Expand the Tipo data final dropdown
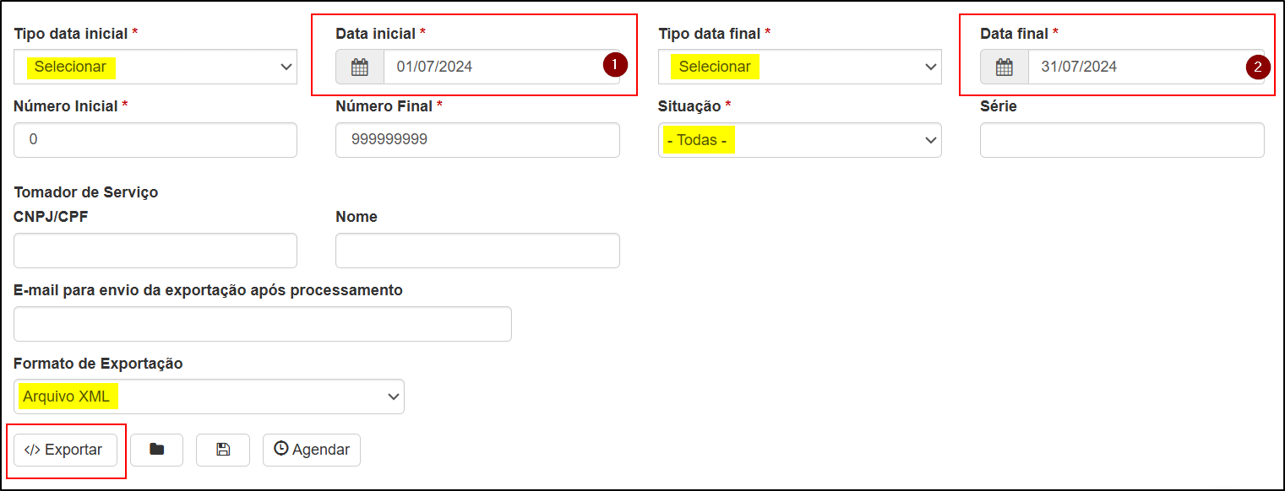This screenshot has width=1285, height=491. coord(800,67)
